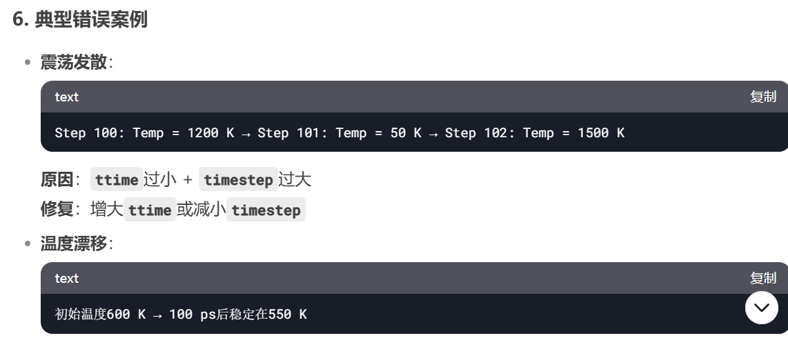This screenshot has width=788, height=338.
Task: Click the '100 ps后稳定在550 K' code text
Action: tap(237, 314)
